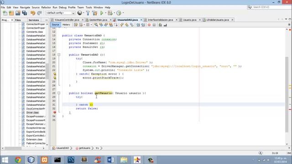The image size is (292, 164).
Task: Open the Services panel tab
Action: click(x=34, y=20)
